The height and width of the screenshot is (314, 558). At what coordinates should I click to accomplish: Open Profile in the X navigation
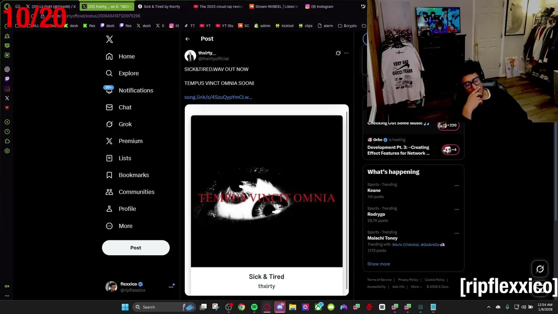click(121, 208)
